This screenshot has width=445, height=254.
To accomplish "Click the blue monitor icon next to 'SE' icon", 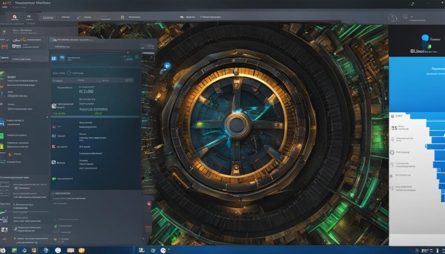I will pyautogui.click(x=62, y=58).
